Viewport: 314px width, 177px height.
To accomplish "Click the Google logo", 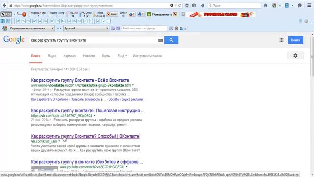I will pyautogui.click(x=14, y=40).
